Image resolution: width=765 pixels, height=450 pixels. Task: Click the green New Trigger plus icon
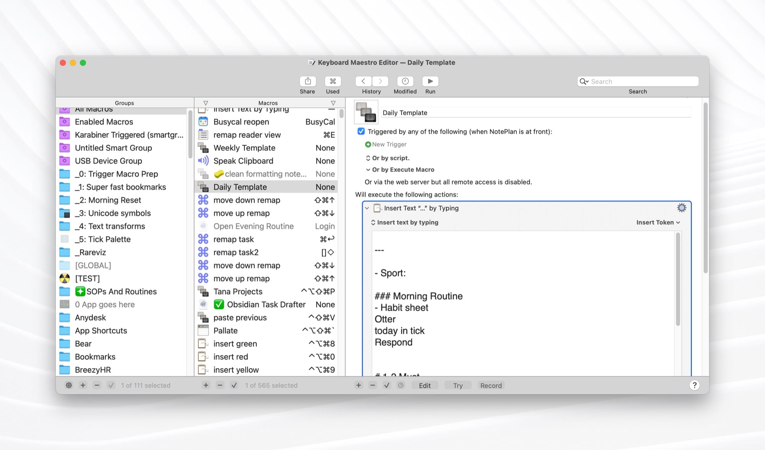coord(368,144)
